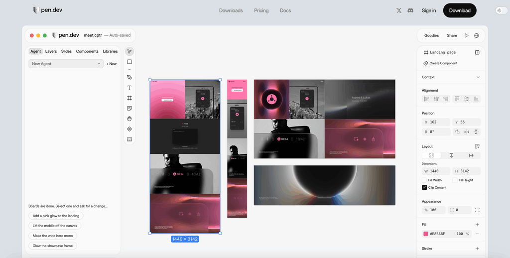This screenshot has width=510, height=258.
Task: Choose vertical layout direction
Action: 451,155
